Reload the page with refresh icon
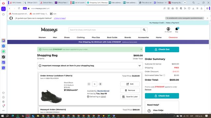 19,8
